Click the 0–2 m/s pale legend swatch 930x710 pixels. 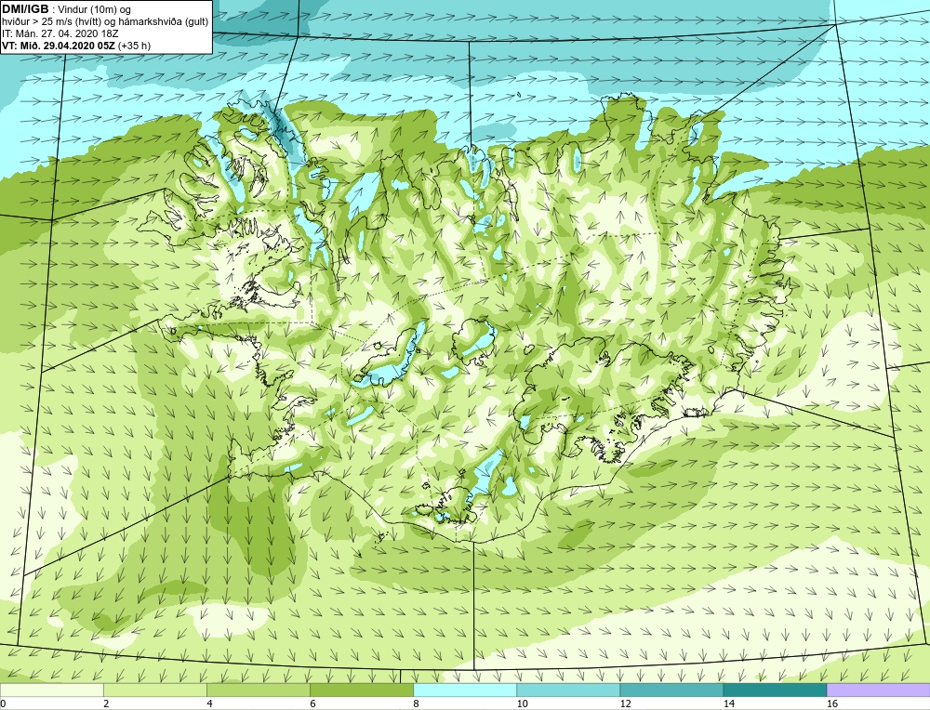51,690
